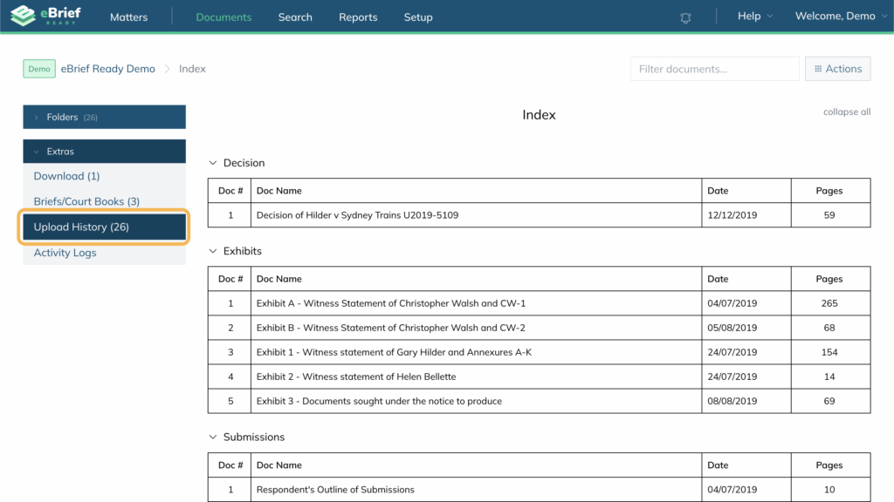Click collapse all link
894x502 pixels.
[847, 112]
